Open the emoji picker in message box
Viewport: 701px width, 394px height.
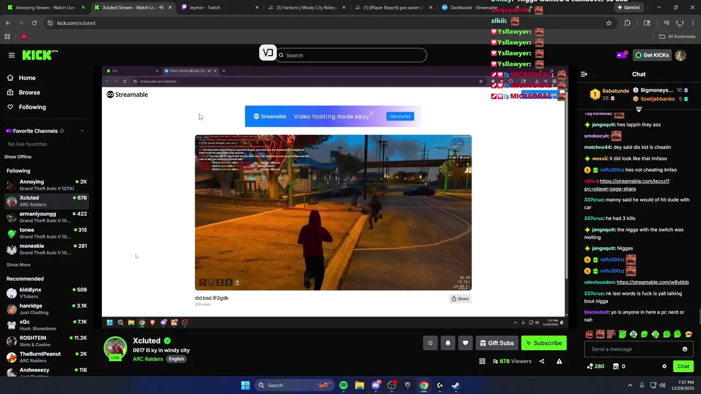(685, 349)
